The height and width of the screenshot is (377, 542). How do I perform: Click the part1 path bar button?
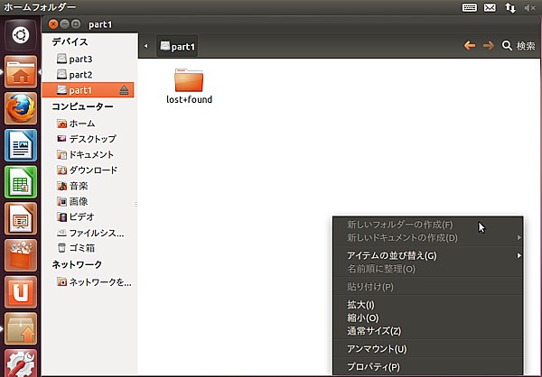coord(177,45)
